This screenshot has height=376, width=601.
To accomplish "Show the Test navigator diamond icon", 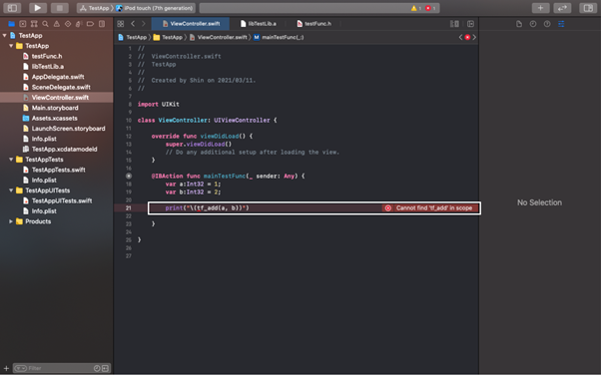I will point(68,24).
